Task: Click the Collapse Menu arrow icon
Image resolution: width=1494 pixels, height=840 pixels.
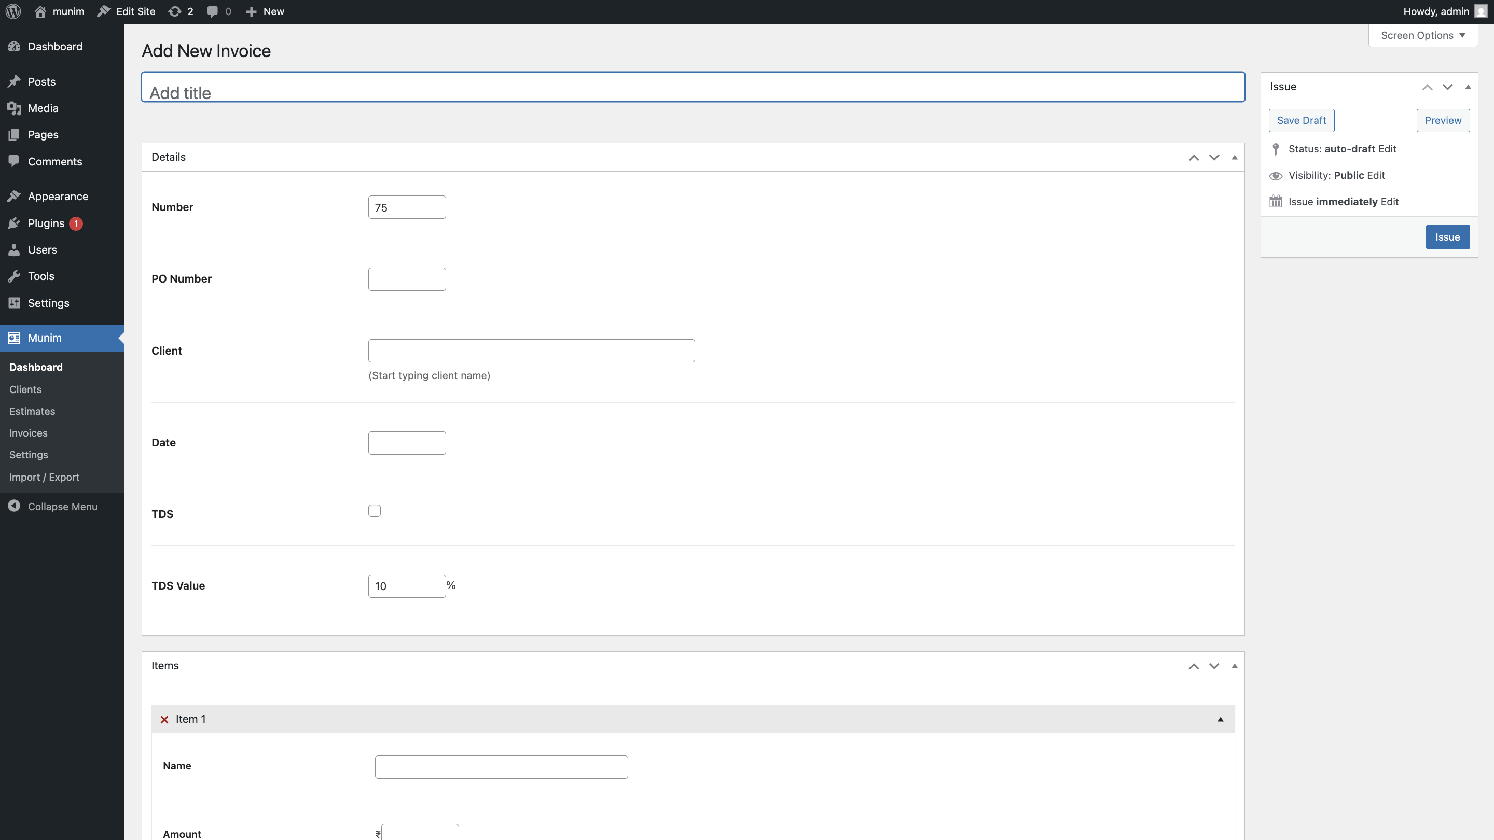Action: [14, 506]
